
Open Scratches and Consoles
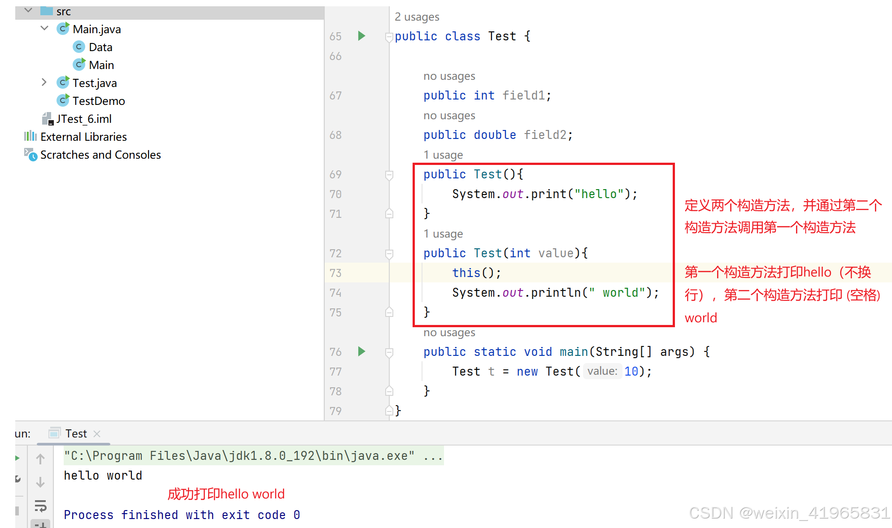(100, 155)
